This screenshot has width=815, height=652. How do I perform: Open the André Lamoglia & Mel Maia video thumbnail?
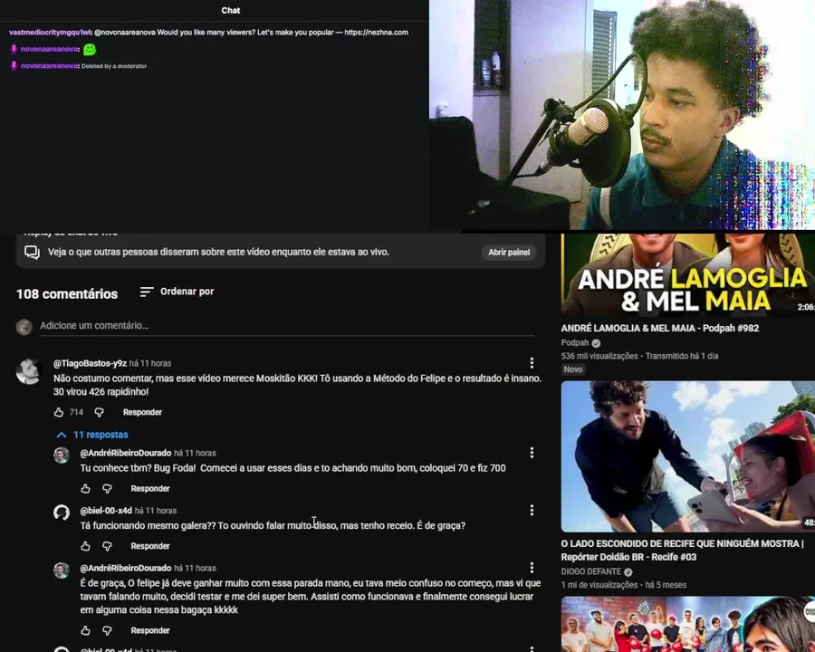[688, 274]
